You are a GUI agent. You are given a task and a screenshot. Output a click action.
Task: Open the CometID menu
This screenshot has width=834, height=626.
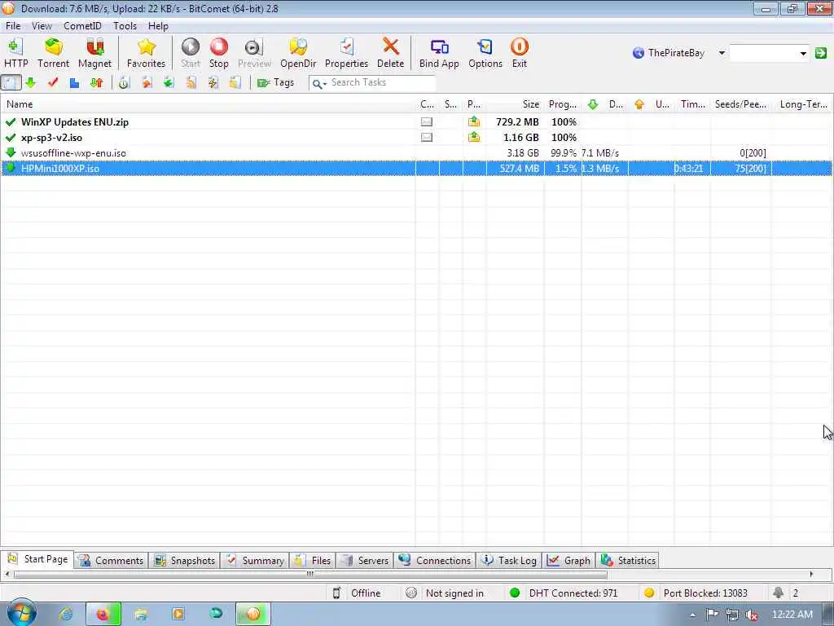click(x=82, y=25)
